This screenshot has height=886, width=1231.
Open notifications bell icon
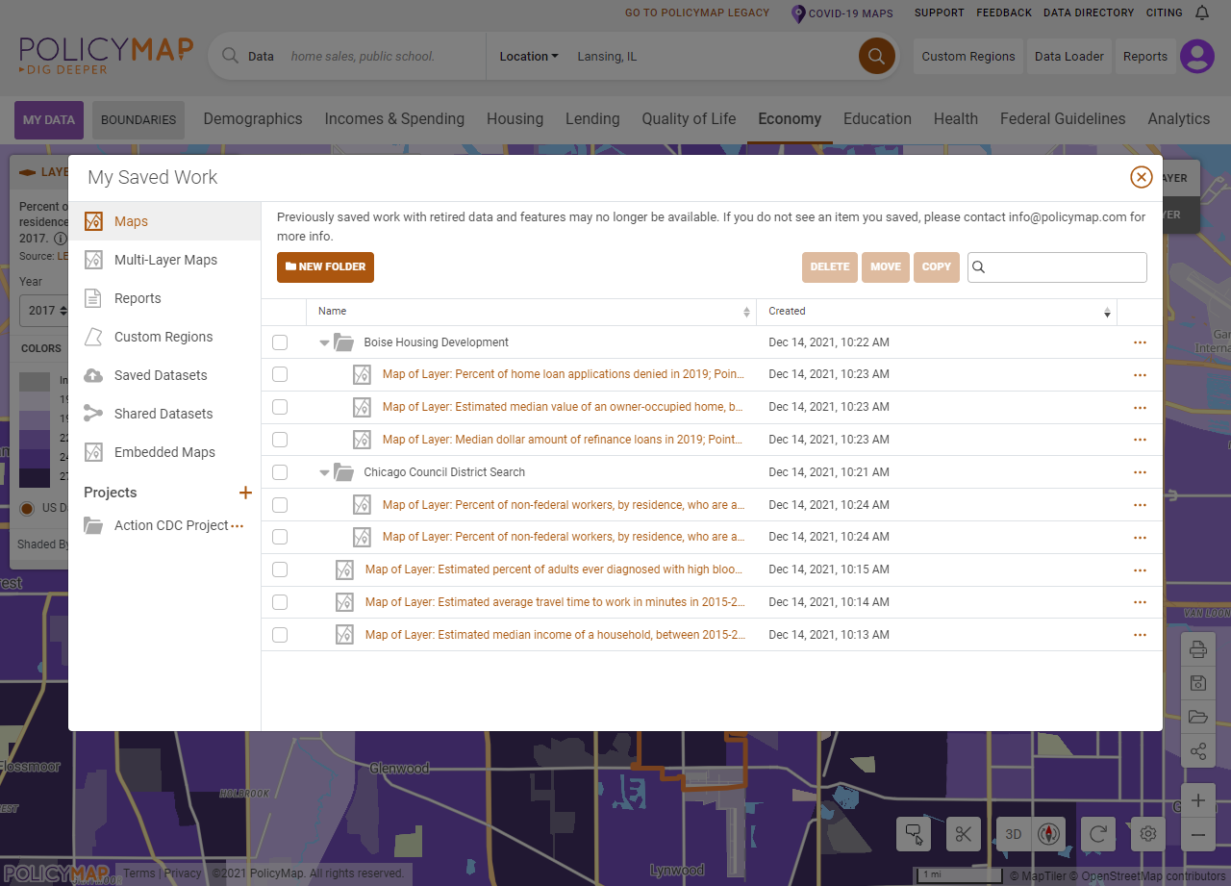(x=1202, y=13)
